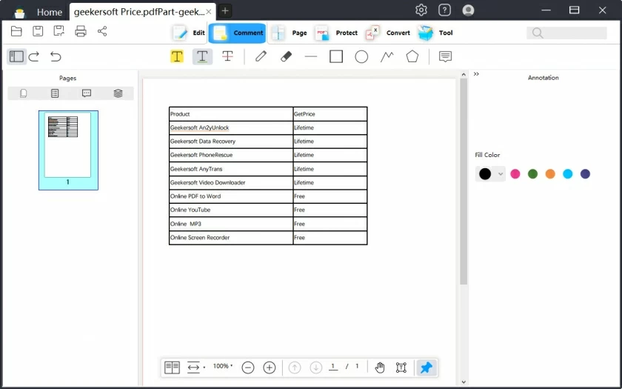Select the rectangle shape tool
622x389 pixels.
tap(336, 56)
